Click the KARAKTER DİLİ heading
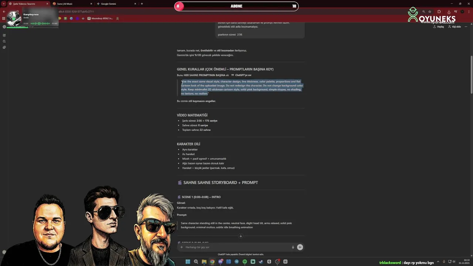 tap(188, 144)
